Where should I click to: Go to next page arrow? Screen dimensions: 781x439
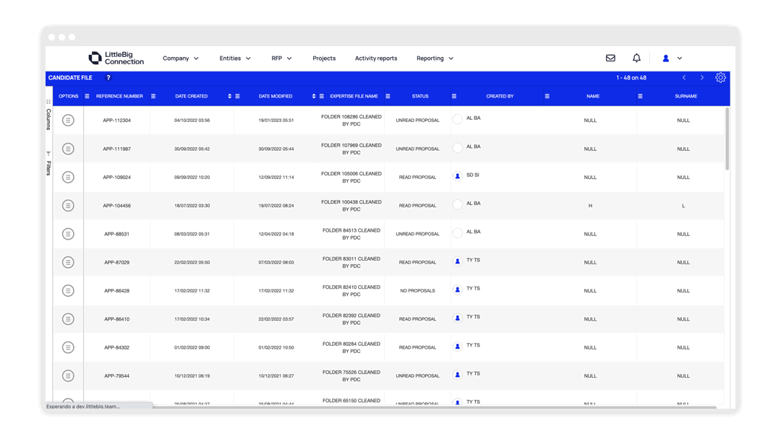pyautogui.click(x=701, y=77)
